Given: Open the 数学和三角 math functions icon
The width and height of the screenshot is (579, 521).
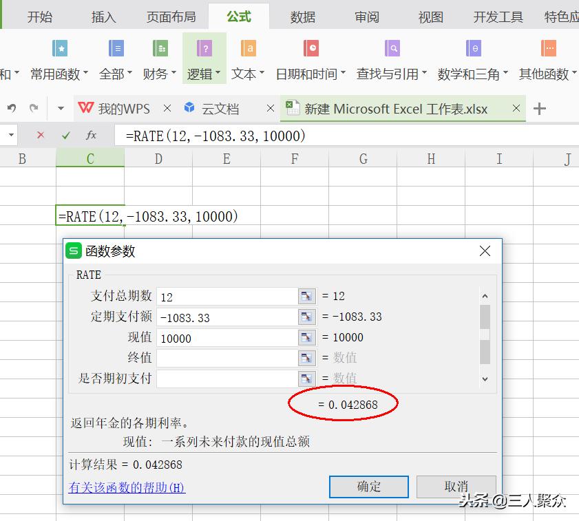Looking at the screenshot, I should (473, 49).
